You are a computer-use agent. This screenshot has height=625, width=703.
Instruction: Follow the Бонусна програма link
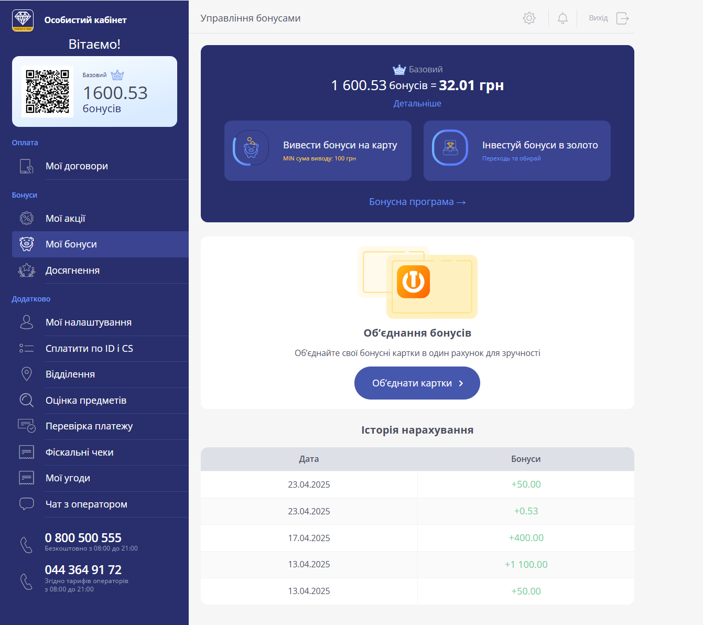[417, 202]
